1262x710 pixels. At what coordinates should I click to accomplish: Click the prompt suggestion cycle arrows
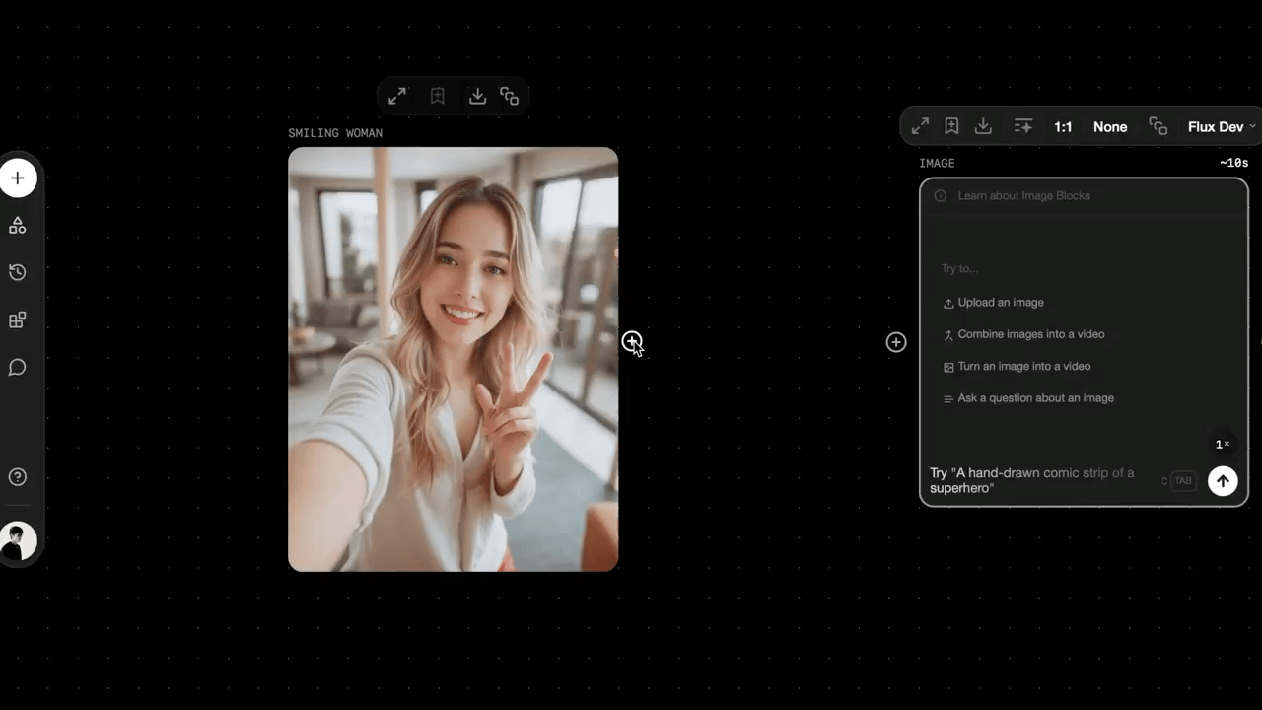coord(1164,481)
